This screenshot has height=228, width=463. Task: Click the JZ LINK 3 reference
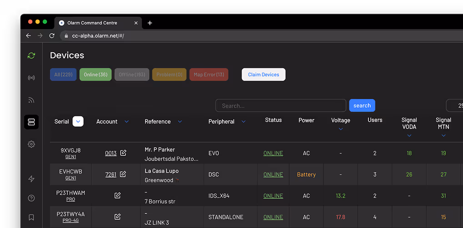coord(157,223)
